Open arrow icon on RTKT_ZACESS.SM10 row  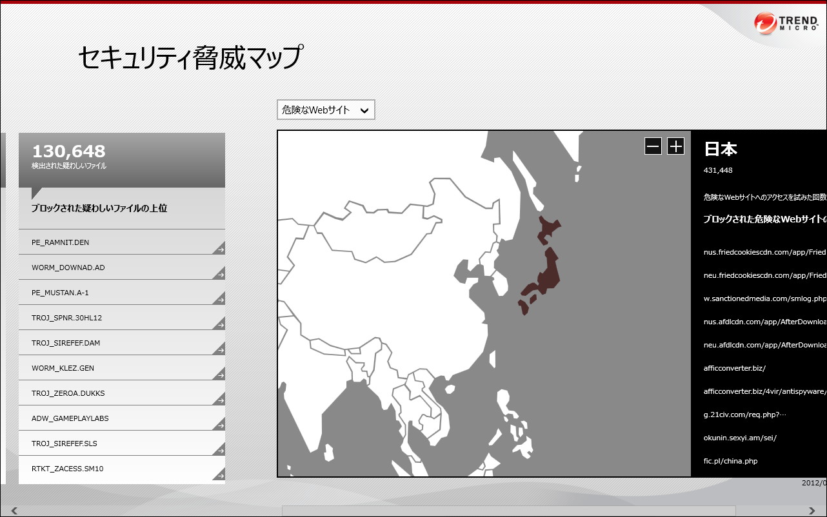click(219, 474)
